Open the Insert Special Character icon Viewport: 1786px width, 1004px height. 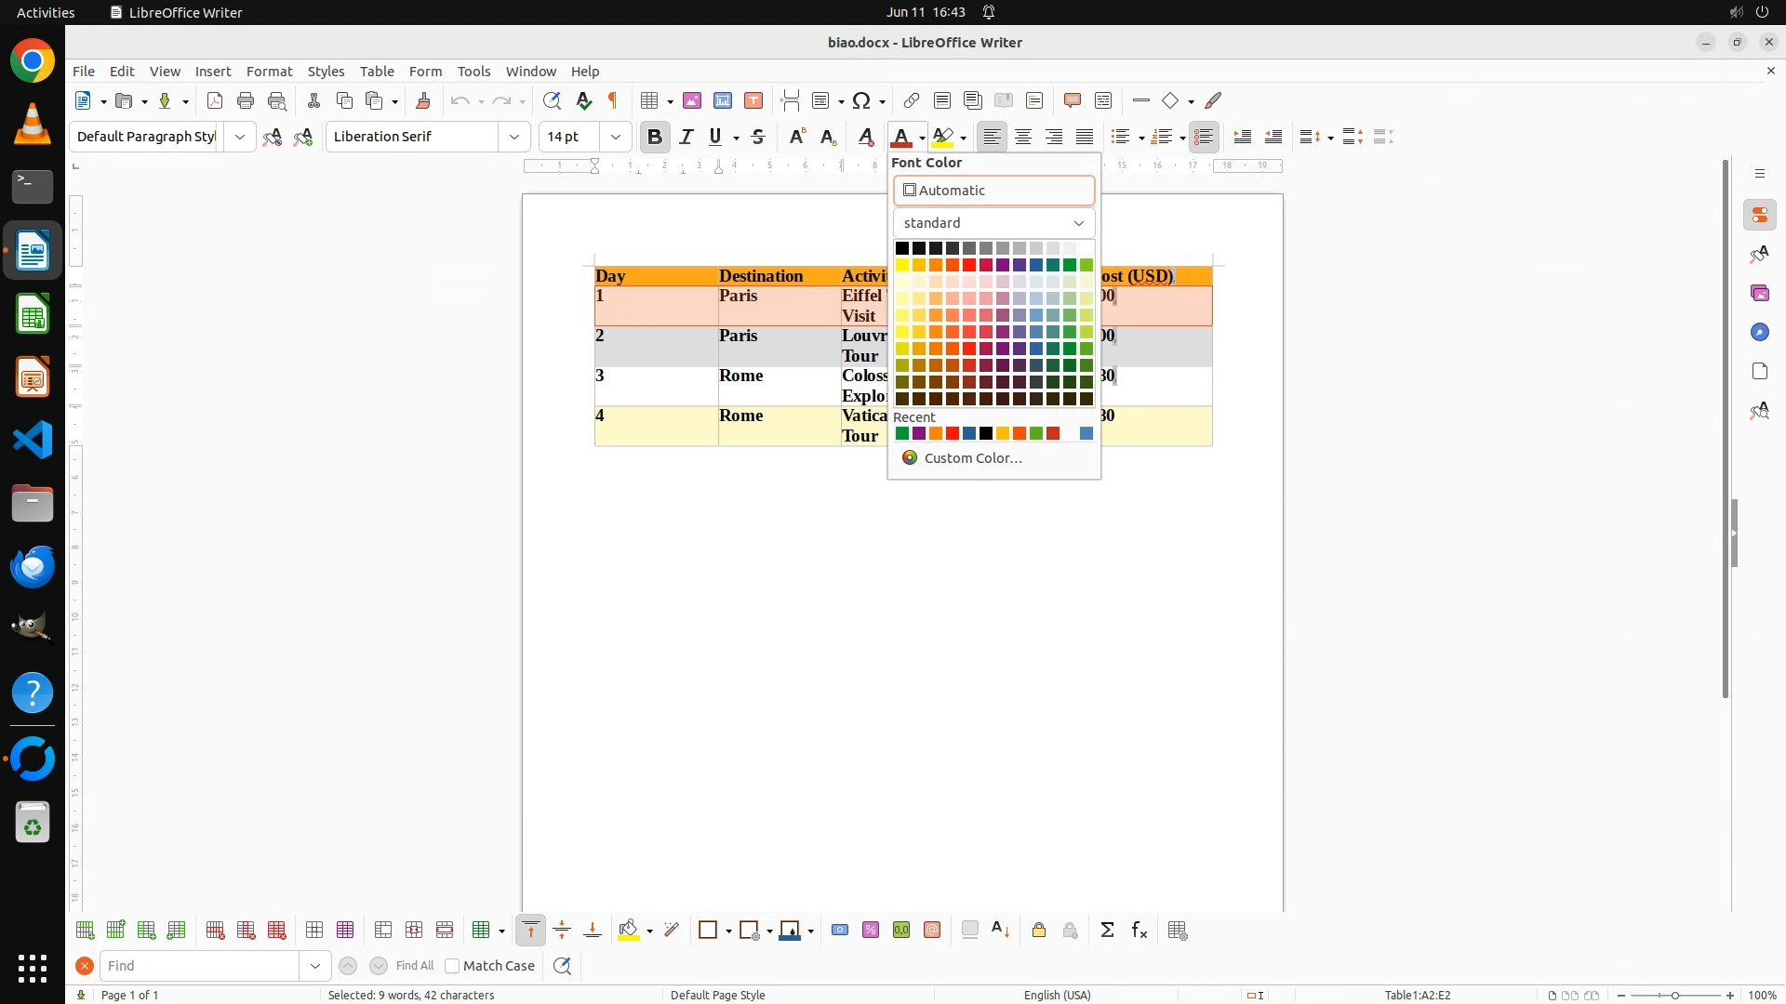click(861, 100)
